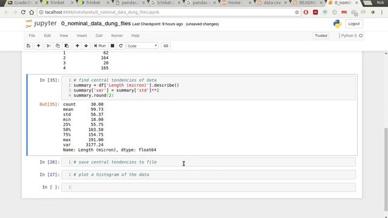Open the cell type Code dropdown
This screenshot has height=218, width=388.
click(x=142, y=46)
